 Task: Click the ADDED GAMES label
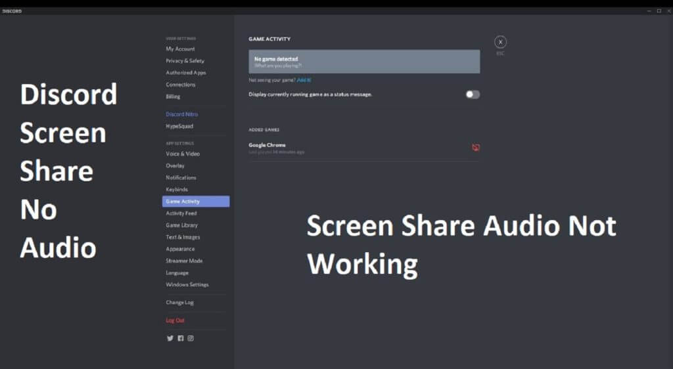click(x=264, y=129)
